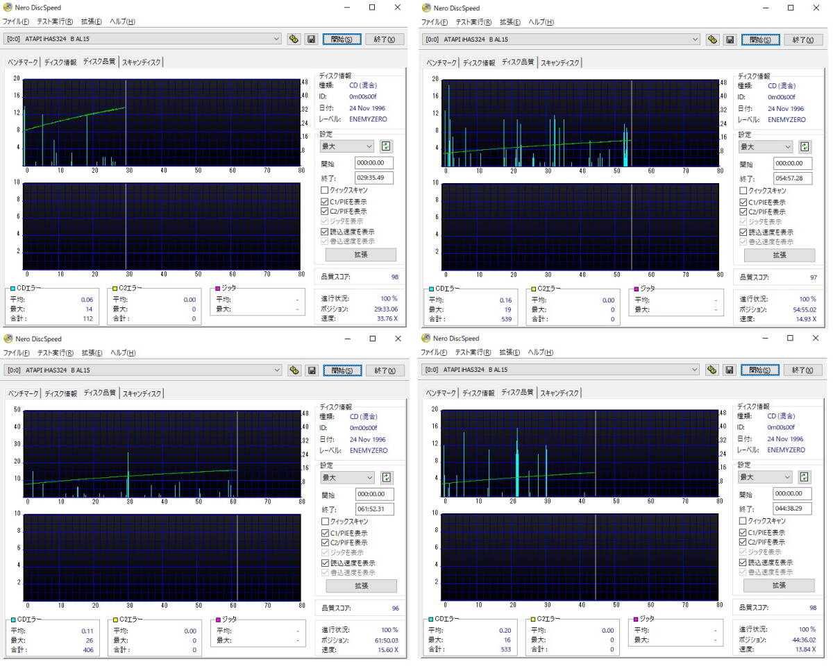Click 拡張 button in 061:52.31 window settings
This screenshot has height=666, width=833.
(361, 586)
